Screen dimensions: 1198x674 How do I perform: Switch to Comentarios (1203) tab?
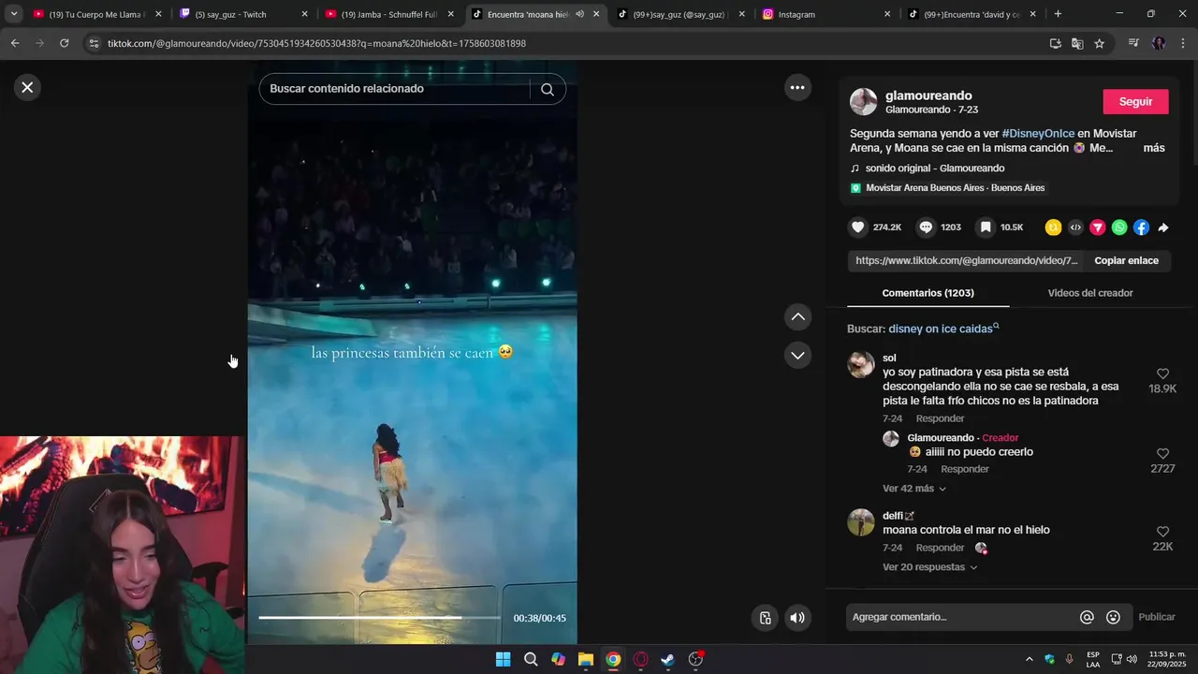pos(928,293)
